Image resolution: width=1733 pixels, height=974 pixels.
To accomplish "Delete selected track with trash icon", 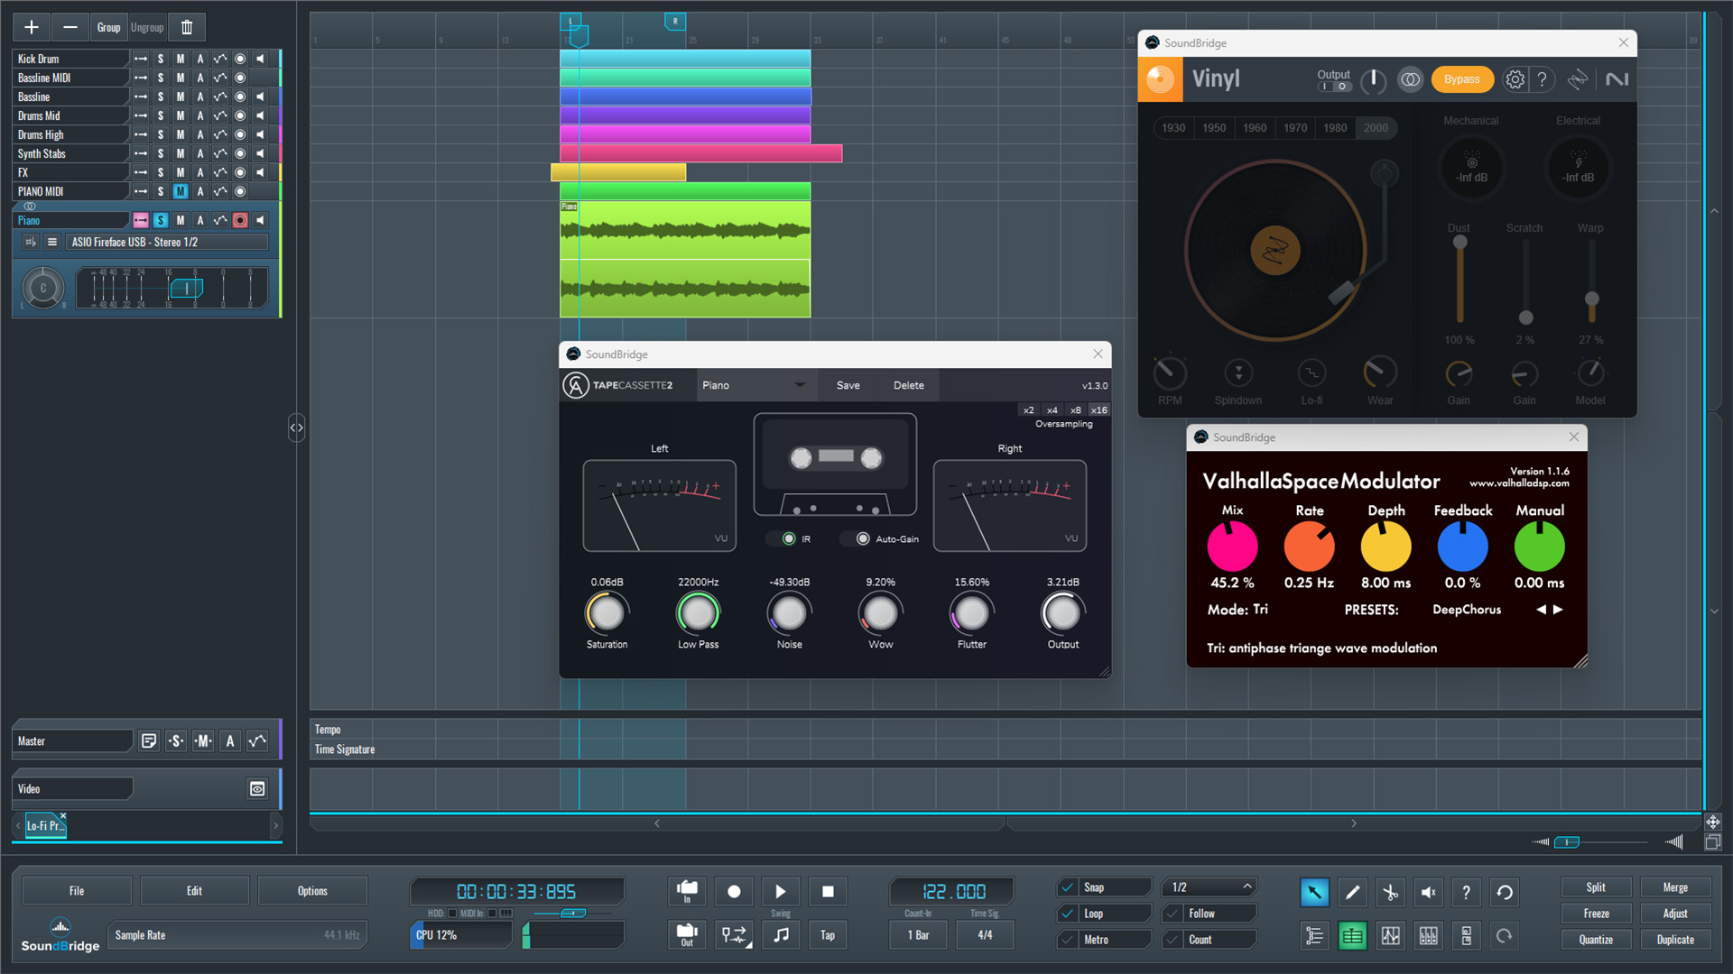I will pyautogui.click(x=187, y=27).
